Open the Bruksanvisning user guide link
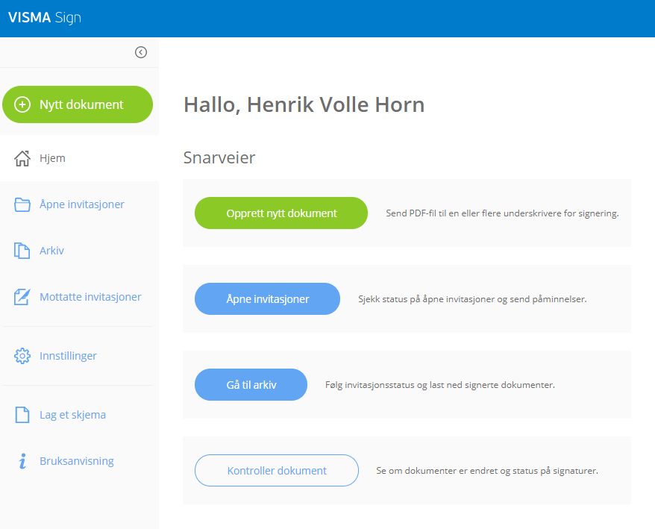Image resolution: width=655 pixels, height=529 pixels. tap(77, 461)
